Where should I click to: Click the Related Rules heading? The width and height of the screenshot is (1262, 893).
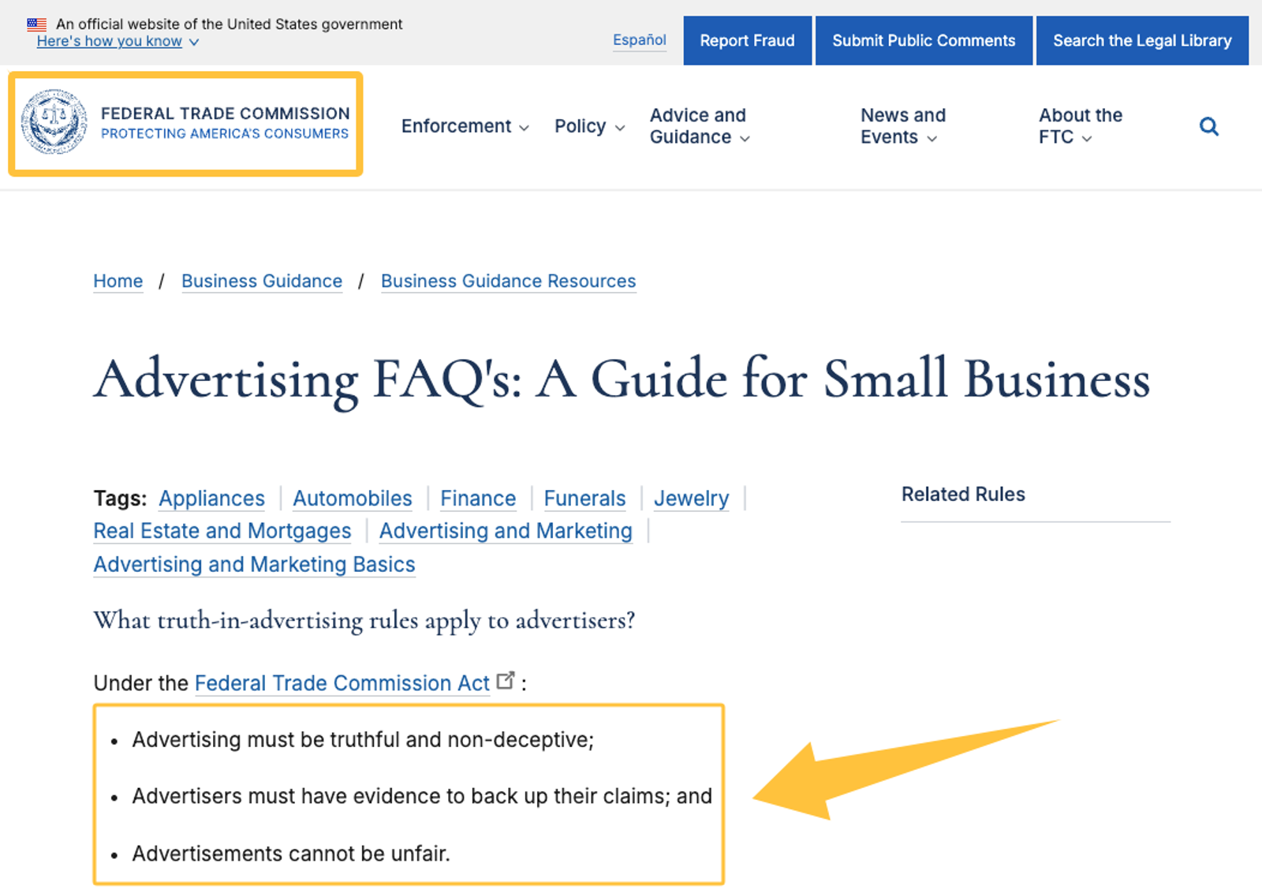pyautogui.click(x=963, y=495)
